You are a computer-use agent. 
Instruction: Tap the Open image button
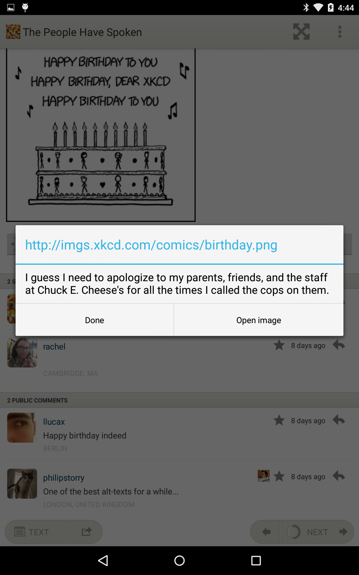258,320
